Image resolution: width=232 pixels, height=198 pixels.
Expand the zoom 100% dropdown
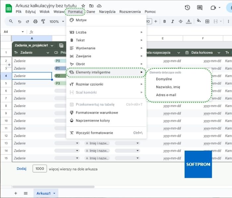point(63,22)
